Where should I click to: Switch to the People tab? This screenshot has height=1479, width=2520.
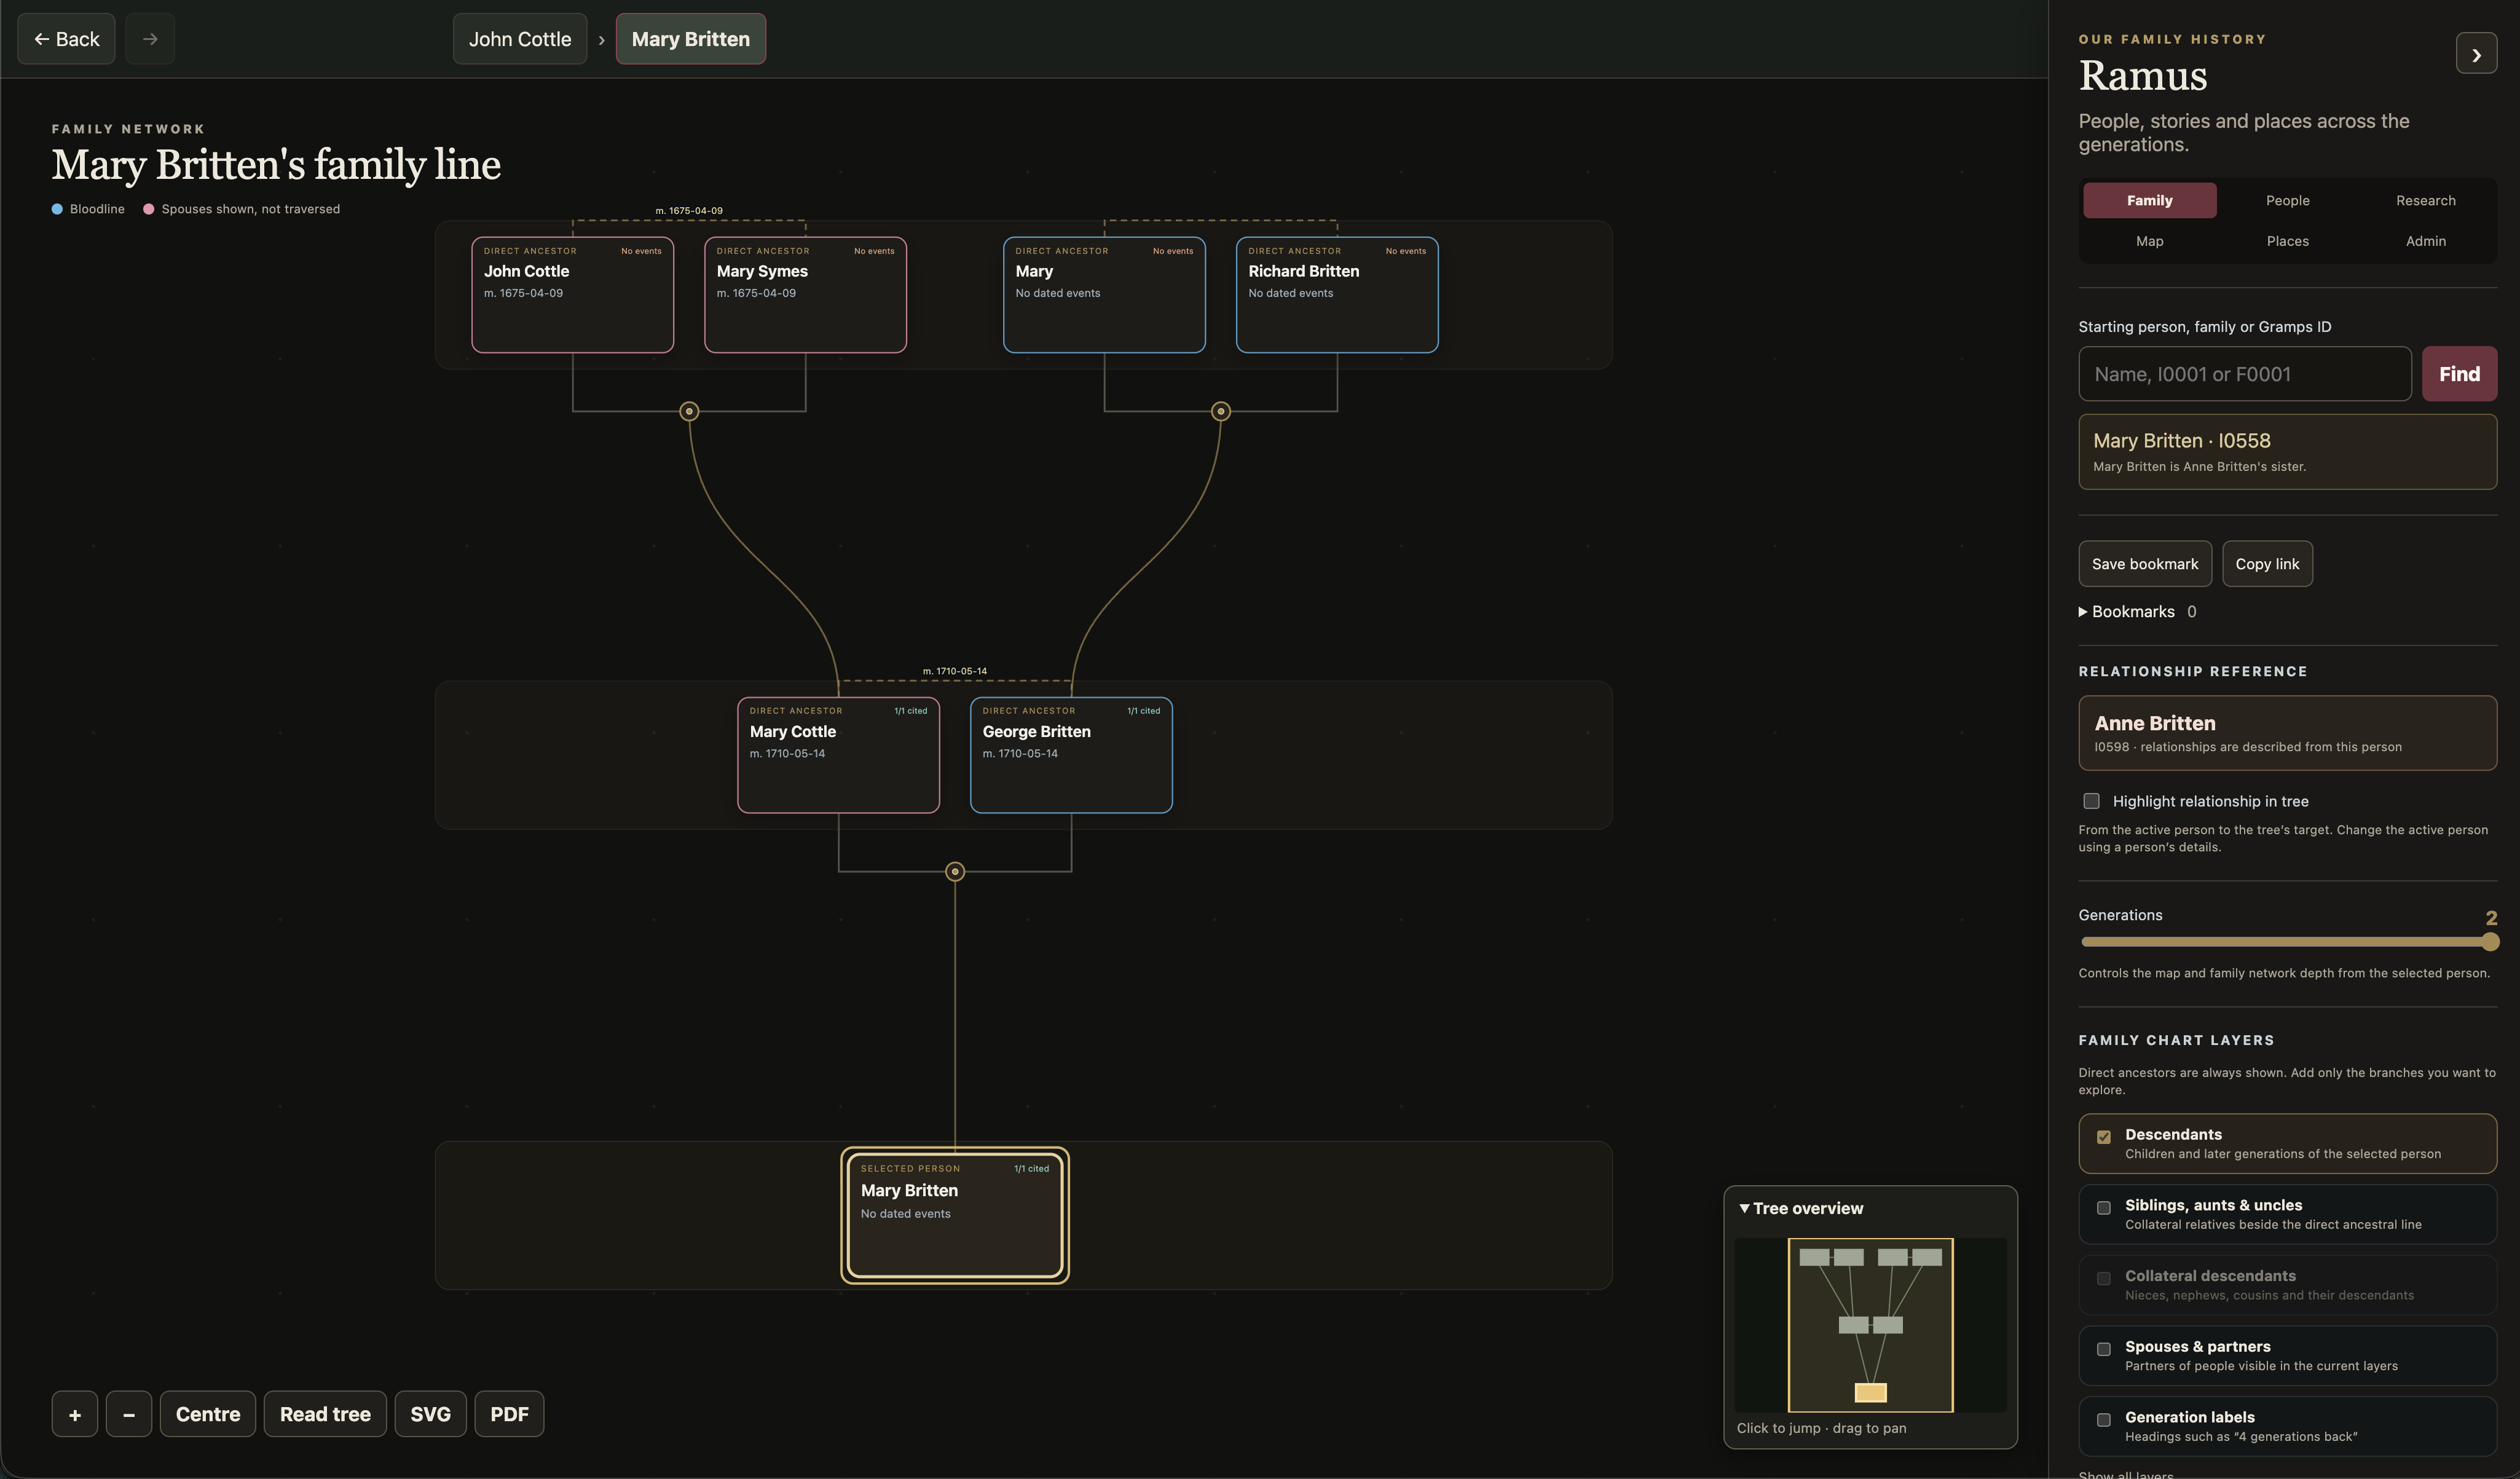pos(2287,200)
